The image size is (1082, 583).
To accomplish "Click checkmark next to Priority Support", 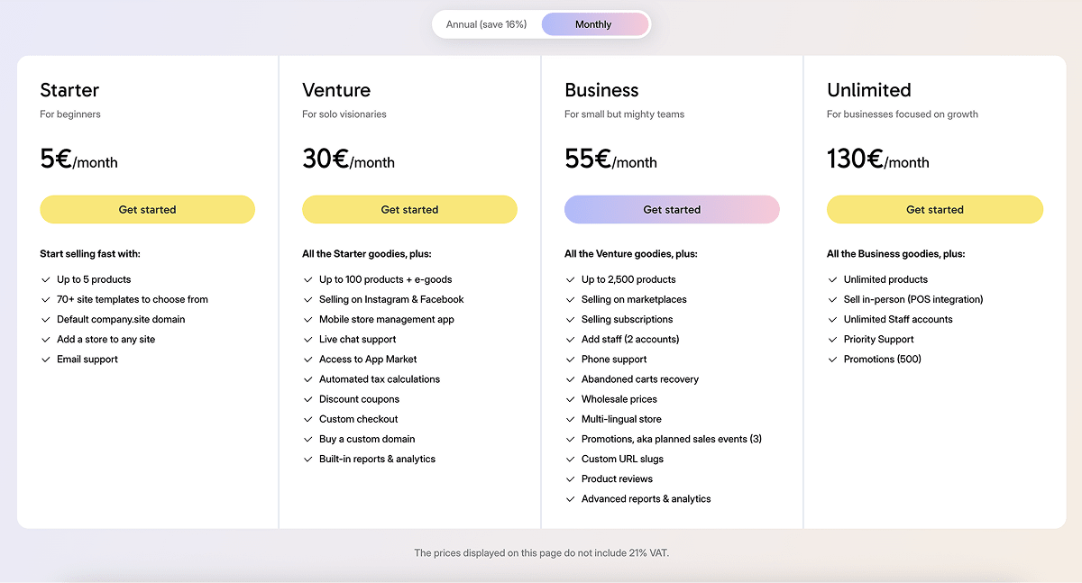I will tap(833, 340).
